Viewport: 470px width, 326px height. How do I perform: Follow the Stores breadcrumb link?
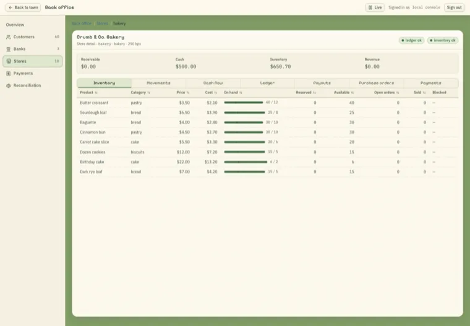pyautogui.click(x=102, y=24)
